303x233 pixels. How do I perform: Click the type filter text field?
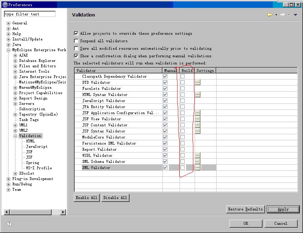pos(30,14)
